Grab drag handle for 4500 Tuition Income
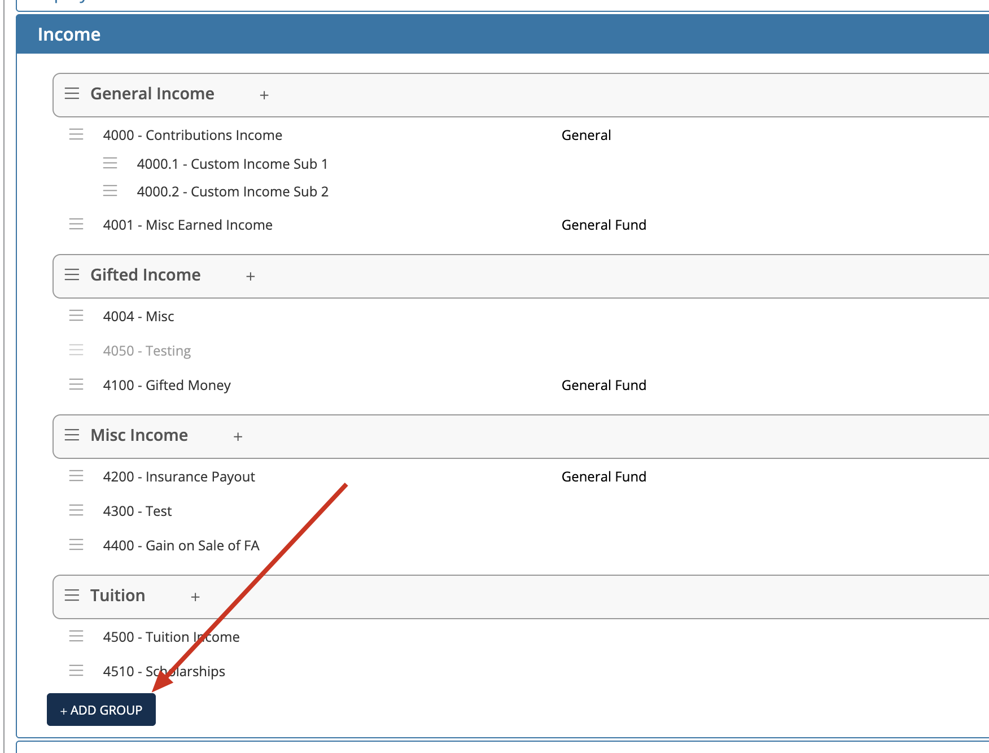The height and width of the screenshot is (753, 989). click(x=76, y=636)
